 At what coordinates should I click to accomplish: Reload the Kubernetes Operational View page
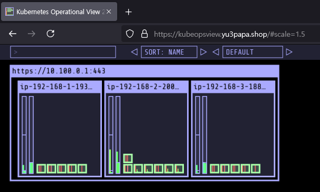click(x=50, y=34)
